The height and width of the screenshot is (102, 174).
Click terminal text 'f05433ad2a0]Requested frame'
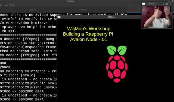coord(28,47)
